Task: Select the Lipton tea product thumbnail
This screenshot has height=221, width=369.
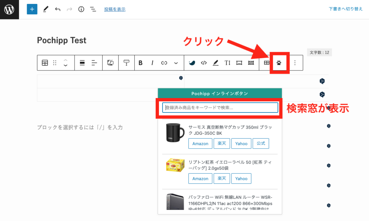Action: [x=175, y=165]
